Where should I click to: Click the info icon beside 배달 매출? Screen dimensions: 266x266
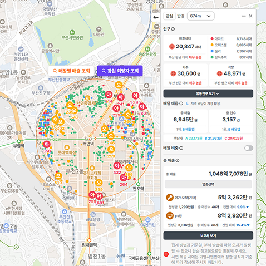click(x=181, y=104)
